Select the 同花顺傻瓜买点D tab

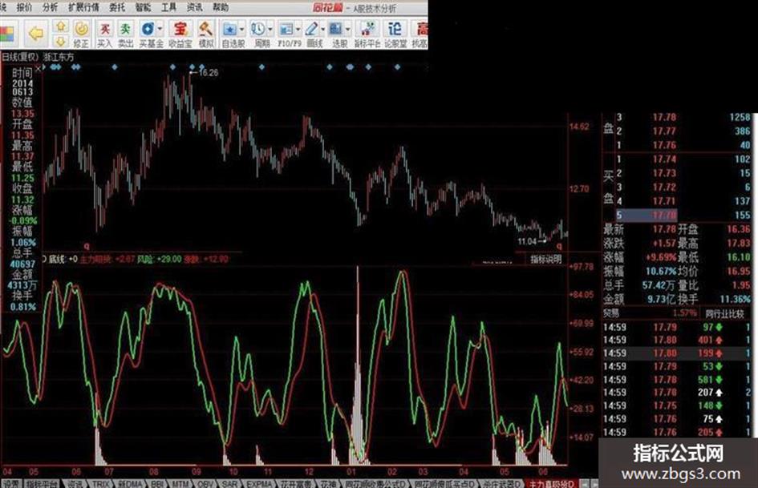pyautogui.click(x=444, y=484)
